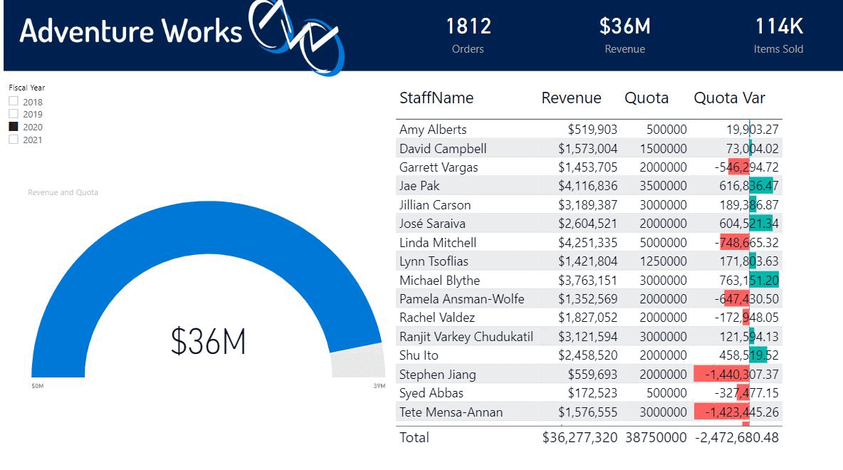Screen dimensions: 843x470
Task: Click the blue filled gauge arc
Action: pos(207,227)
